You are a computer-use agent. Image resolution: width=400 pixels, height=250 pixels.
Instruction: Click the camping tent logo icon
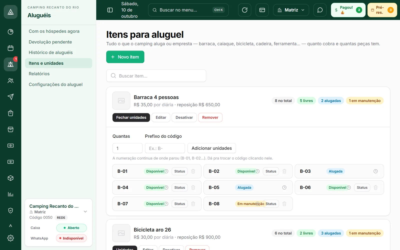click(10, 12)
